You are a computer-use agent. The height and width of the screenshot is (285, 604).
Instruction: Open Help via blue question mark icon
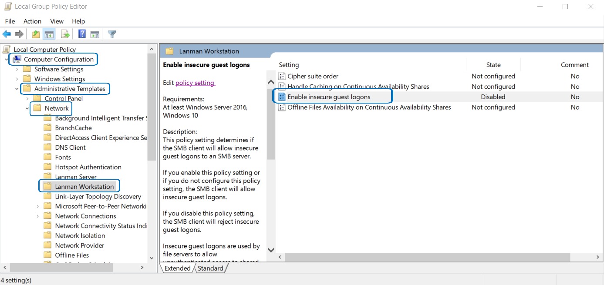click(82, 34)
